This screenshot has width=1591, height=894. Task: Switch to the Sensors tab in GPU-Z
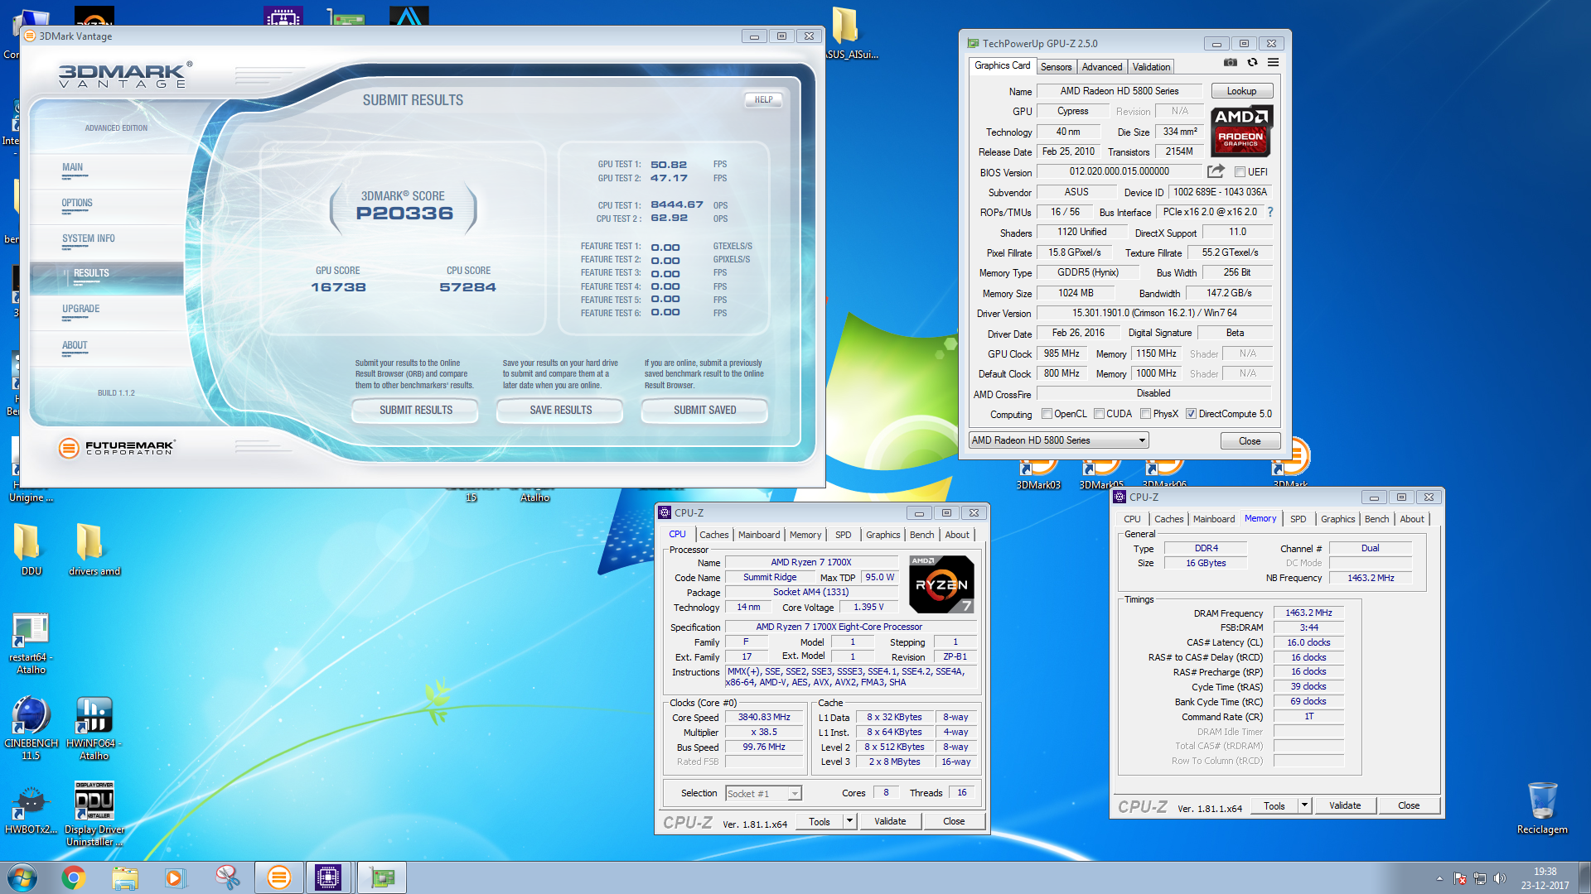pyautogui.click(x=1056, y=67)
